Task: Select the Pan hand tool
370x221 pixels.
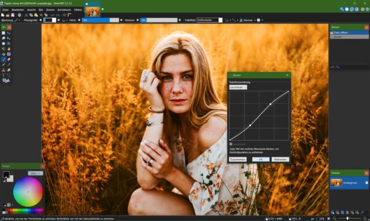Action: coord(9,49)
